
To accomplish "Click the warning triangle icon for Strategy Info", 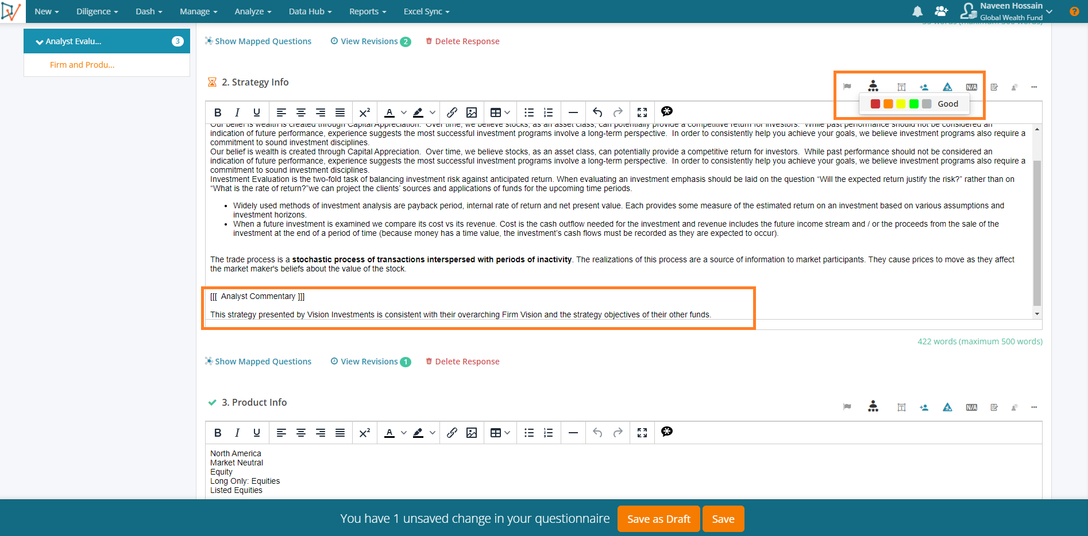I will click(x=947, y=87).
